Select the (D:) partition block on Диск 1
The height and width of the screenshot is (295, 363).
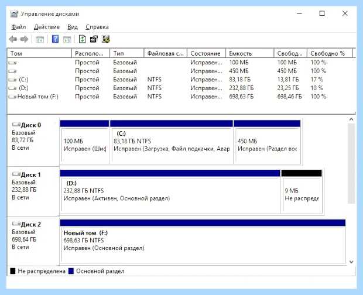click(x=170, y=191)
